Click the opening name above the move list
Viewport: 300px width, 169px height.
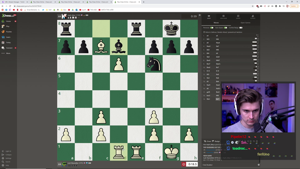(x=224, y=32)
